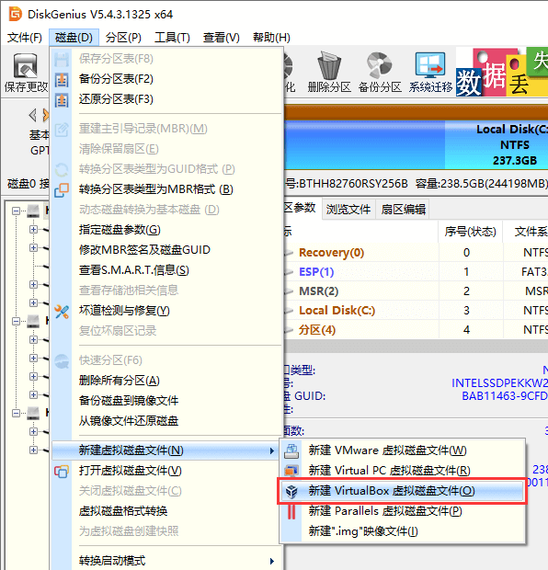
Task: Expand the 新建虚拟磁盘文件(N) submenu
Action: (x=167, y=450)
